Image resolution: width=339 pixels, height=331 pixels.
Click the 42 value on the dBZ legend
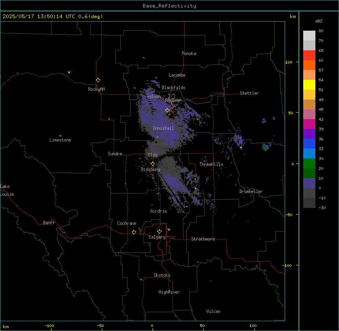pyautogui.click(x=321, y=119)
